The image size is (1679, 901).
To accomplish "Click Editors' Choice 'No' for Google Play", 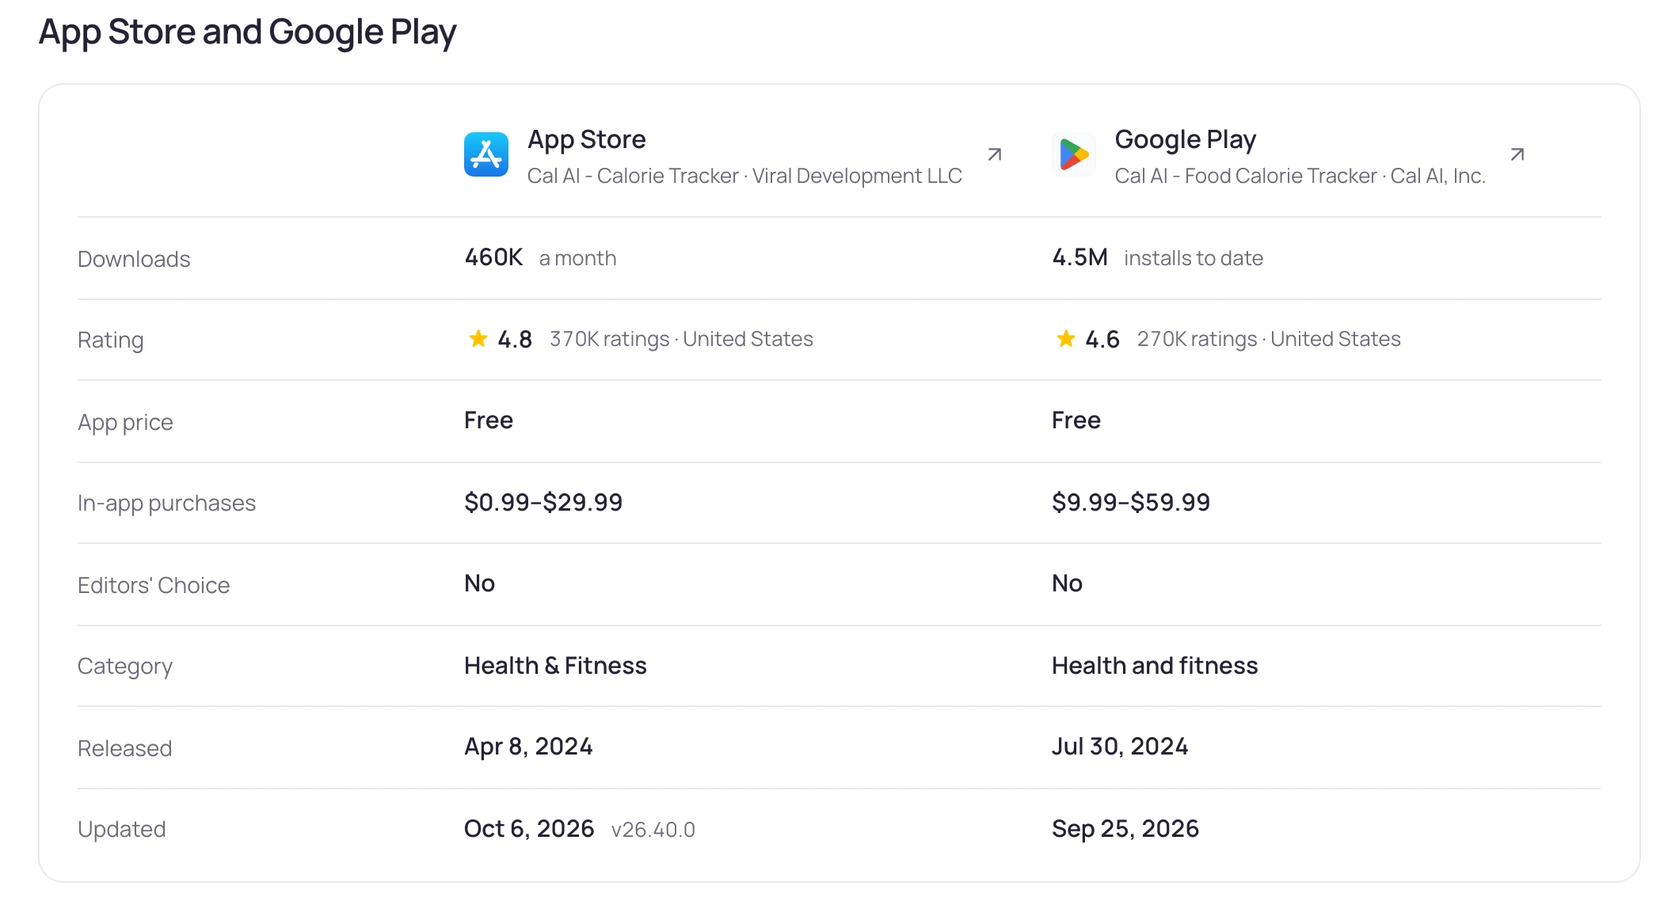I will tap(1068, 584).
